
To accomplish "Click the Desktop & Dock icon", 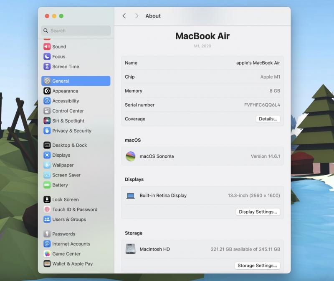I will pyautogui.click(x=47, y=145).
